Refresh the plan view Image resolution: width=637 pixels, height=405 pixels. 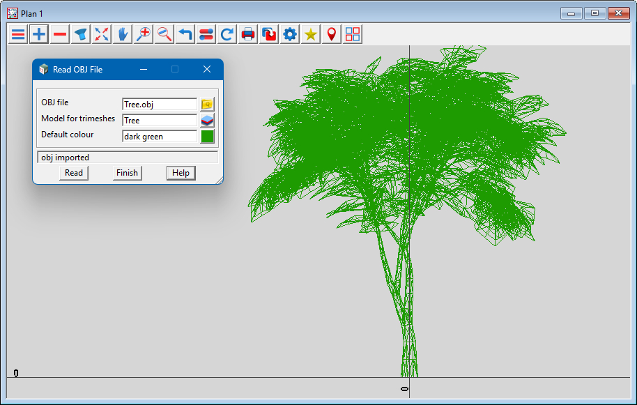click(x=227, y=34)
